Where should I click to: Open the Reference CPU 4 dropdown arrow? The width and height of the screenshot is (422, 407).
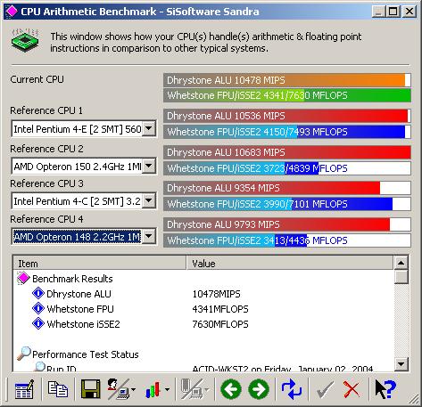click(x=149, y=236)
